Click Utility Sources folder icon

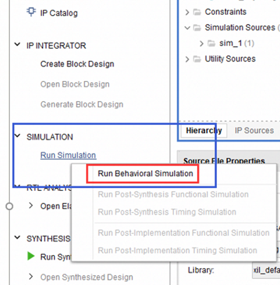pos(197,59)
